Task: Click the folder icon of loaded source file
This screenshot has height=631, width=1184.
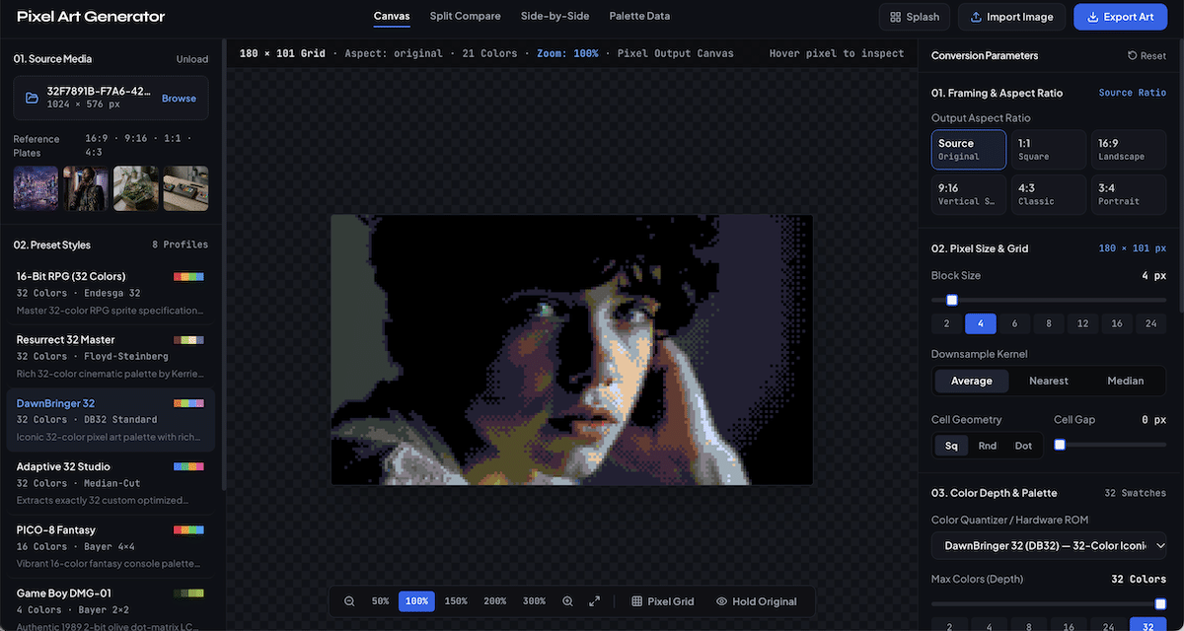Action: click(32, 99)
